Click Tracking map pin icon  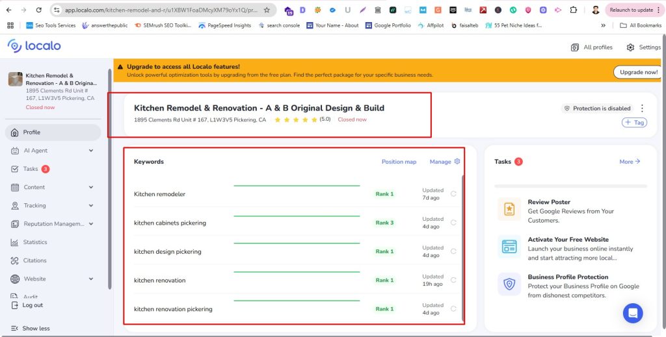(15, 206)
